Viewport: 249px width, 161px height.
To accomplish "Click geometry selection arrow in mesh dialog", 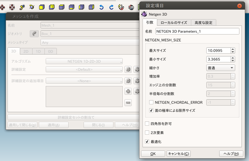I will pyautogui.click(x=34, y=34).
